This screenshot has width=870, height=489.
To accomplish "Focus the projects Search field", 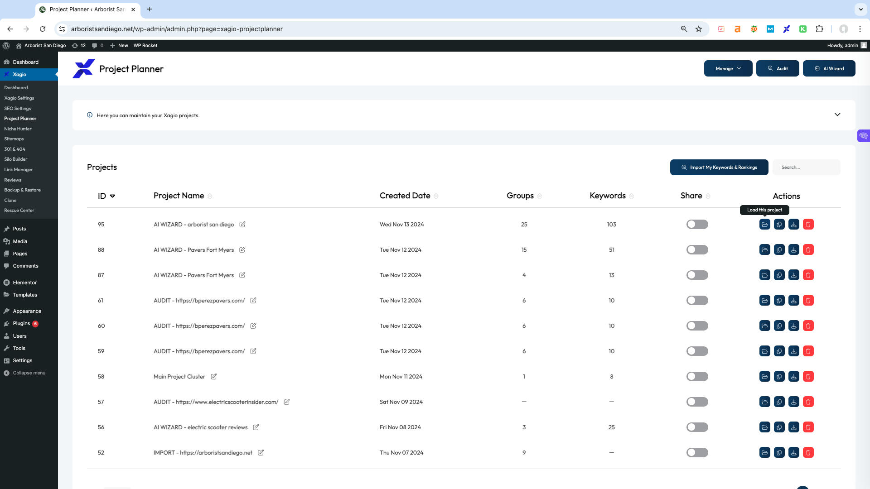I will point(807,167).
